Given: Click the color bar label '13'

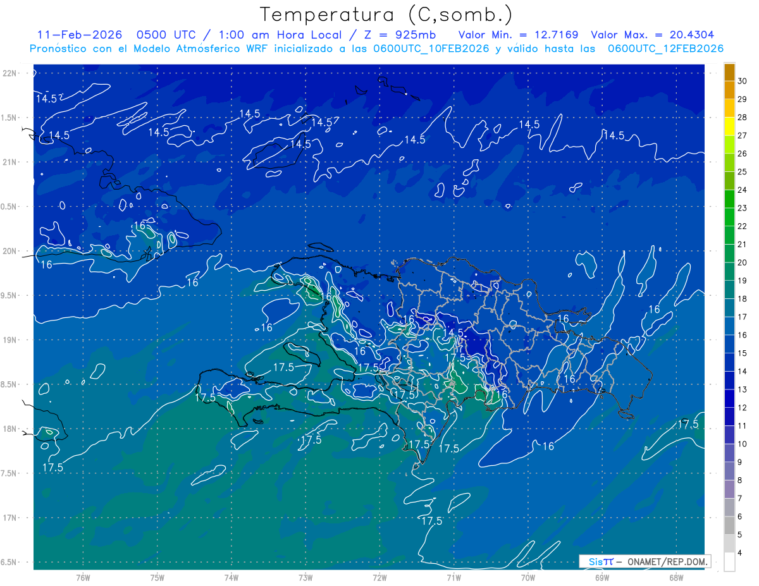Looking at the screenshot, I should 743,389.
